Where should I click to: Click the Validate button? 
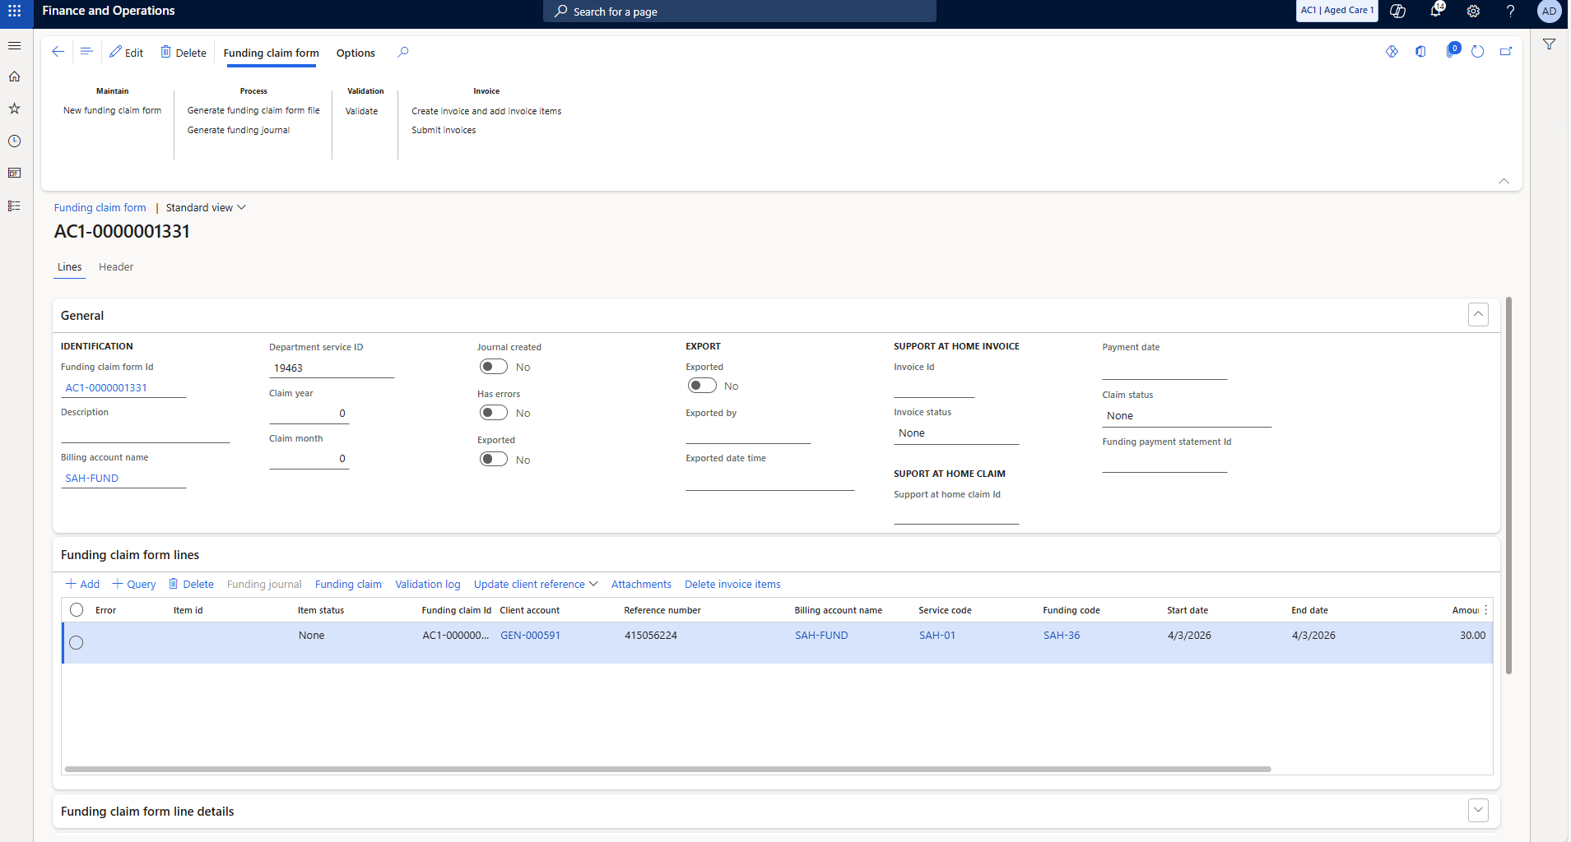361,111
